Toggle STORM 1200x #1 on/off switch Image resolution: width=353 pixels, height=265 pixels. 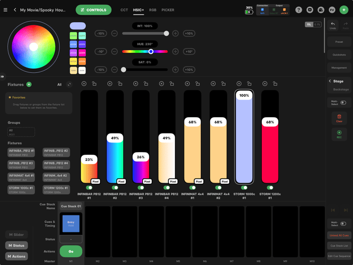click(270, 187)
